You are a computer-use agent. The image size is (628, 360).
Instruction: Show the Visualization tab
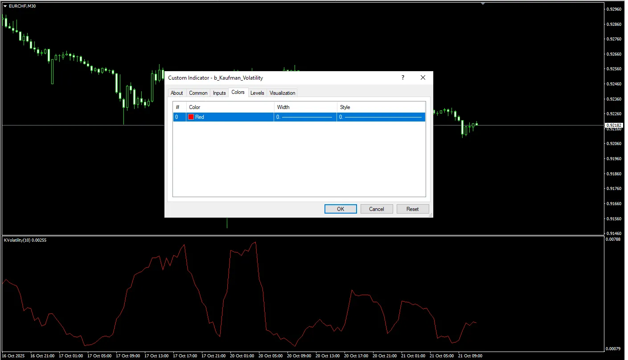[x=282, y=93]
